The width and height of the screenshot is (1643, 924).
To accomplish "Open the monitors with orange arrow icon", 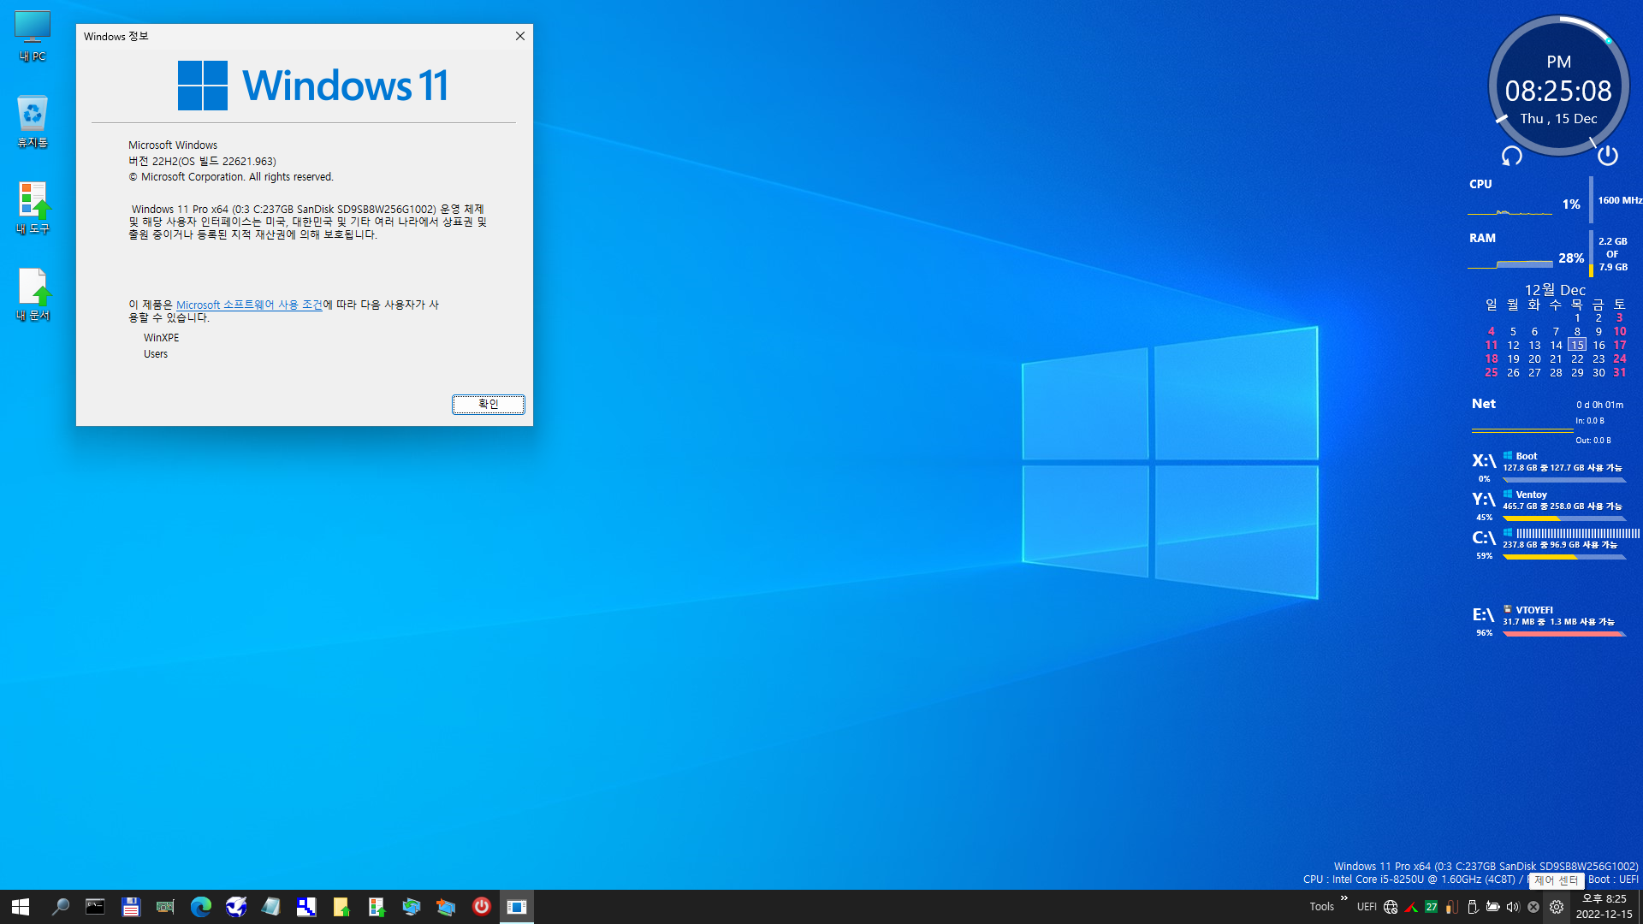I will click(x=446, y=907).
